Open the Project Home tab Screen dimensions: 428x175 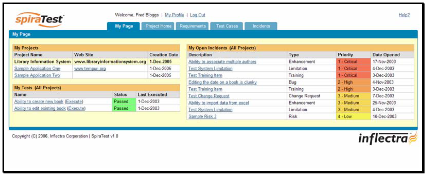click(x=158, y=26)
